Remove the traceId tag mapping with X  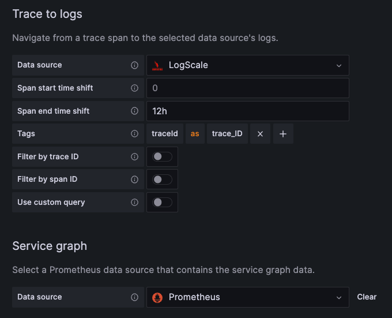pos(260,134)
